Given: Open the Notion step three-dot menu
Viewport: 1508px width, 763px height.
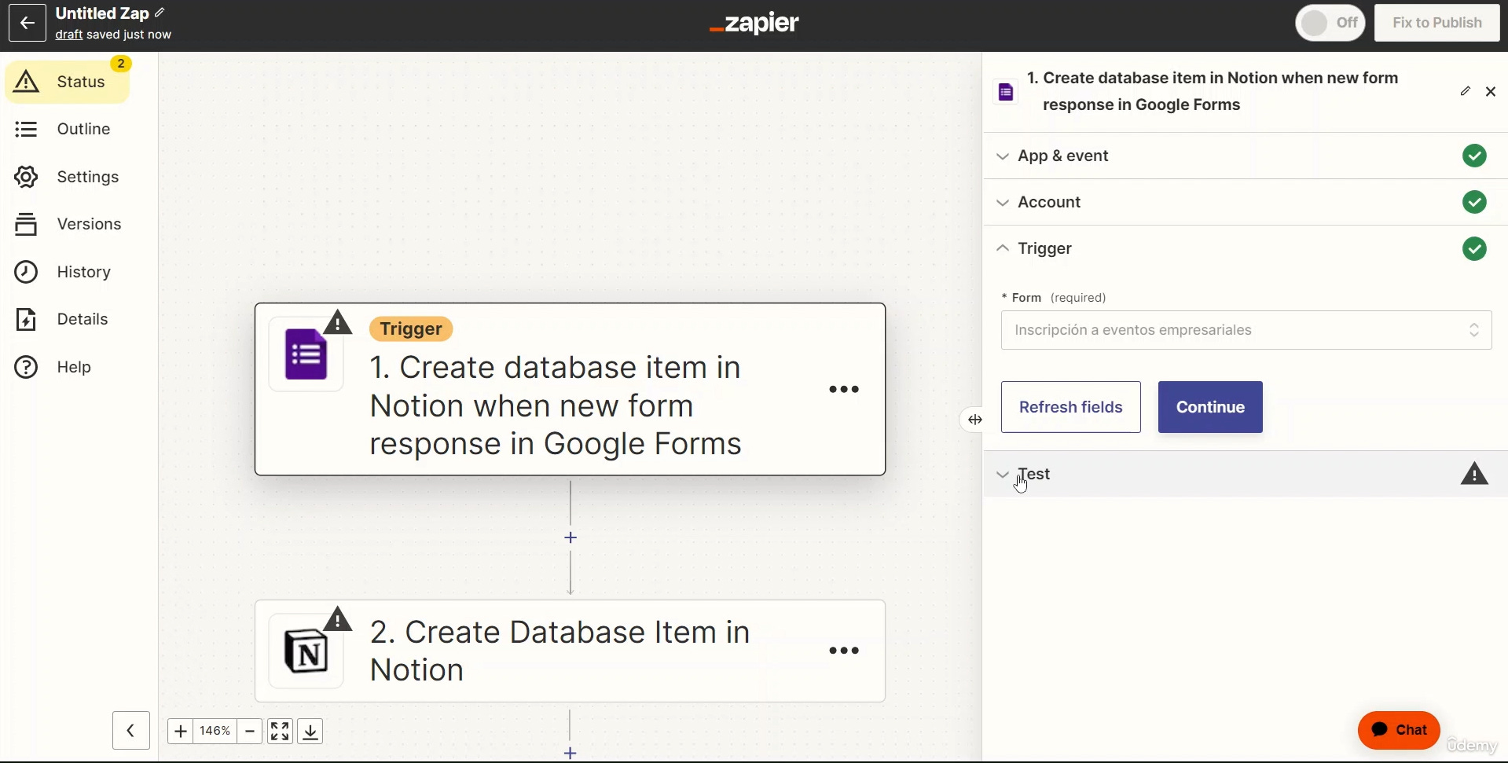Looking at the screenshot, I should click(x=844, y=651).
